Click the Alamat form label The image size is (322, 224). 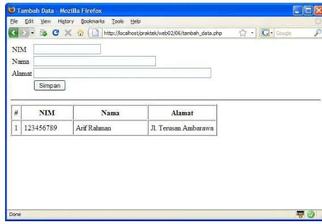coord(22,74)
